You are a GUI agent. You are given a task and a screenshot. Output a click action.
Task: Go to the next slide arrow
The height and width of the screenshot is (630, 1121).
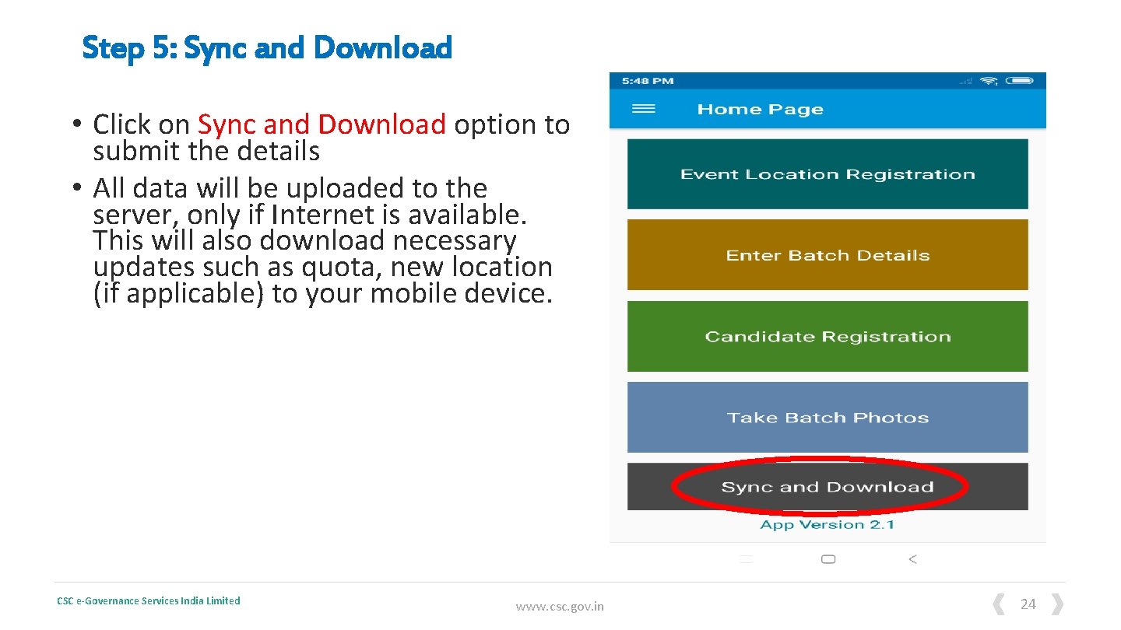click(1057, 604)
